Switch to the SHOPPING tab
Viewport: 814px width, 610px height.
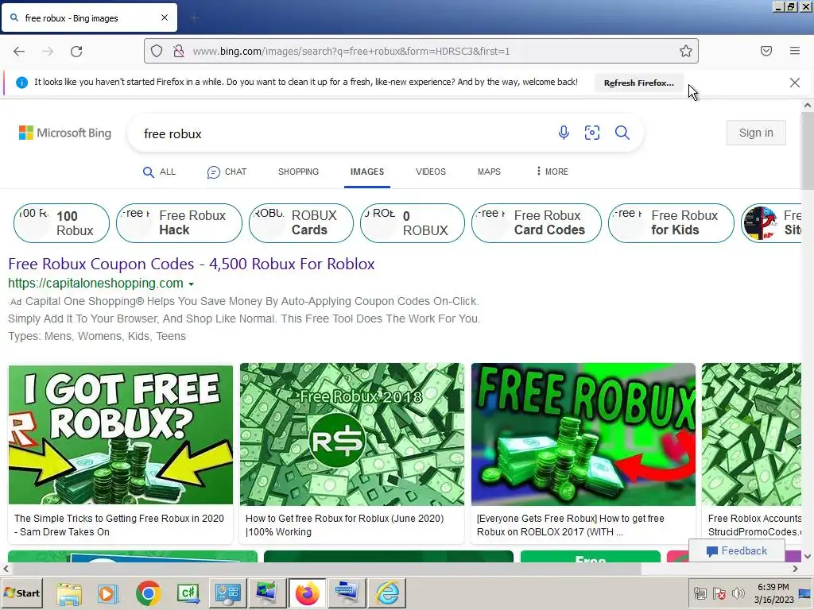tap(299, 172)
